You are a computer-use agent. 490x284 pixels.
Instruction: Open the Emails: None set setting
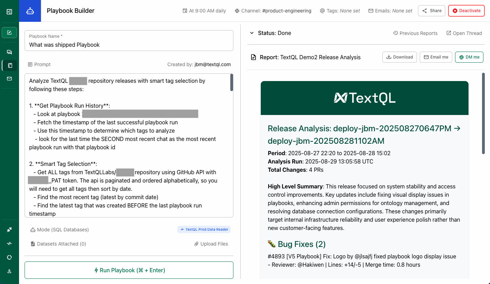coord(390,11)
